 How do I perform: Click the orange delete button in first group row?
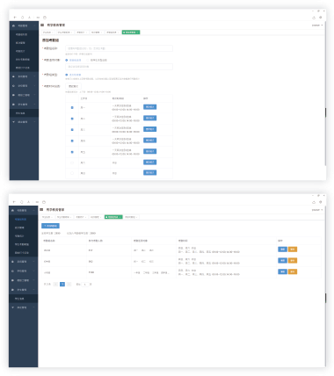[x=293, y=249]
